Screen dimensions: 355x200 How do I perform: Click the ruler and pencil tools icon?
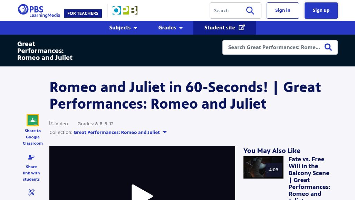click(31, 192)
